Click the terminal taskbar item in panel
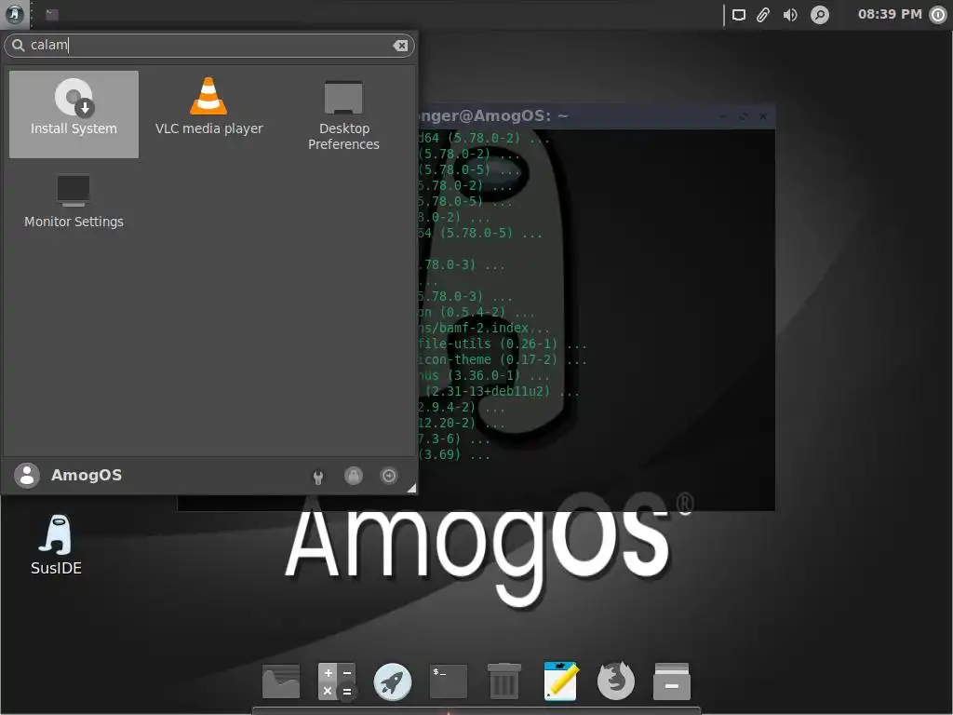This screenshot has width=953, height=715. coord(52,15)
